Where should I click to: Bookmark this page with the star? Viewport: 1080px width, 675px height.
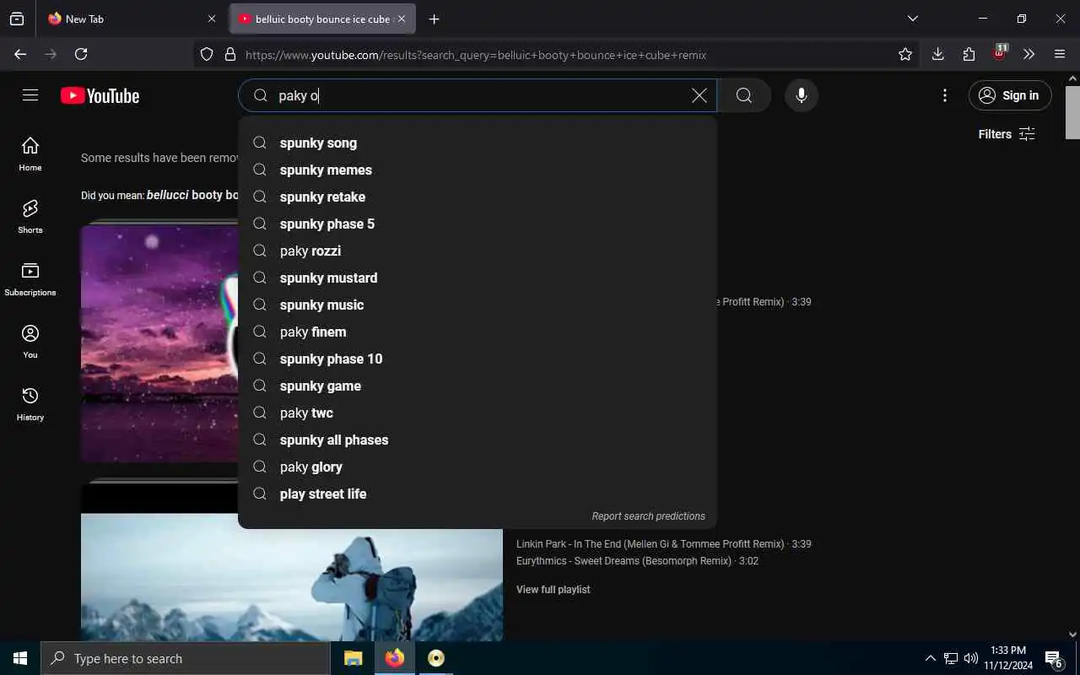[905, 54]
